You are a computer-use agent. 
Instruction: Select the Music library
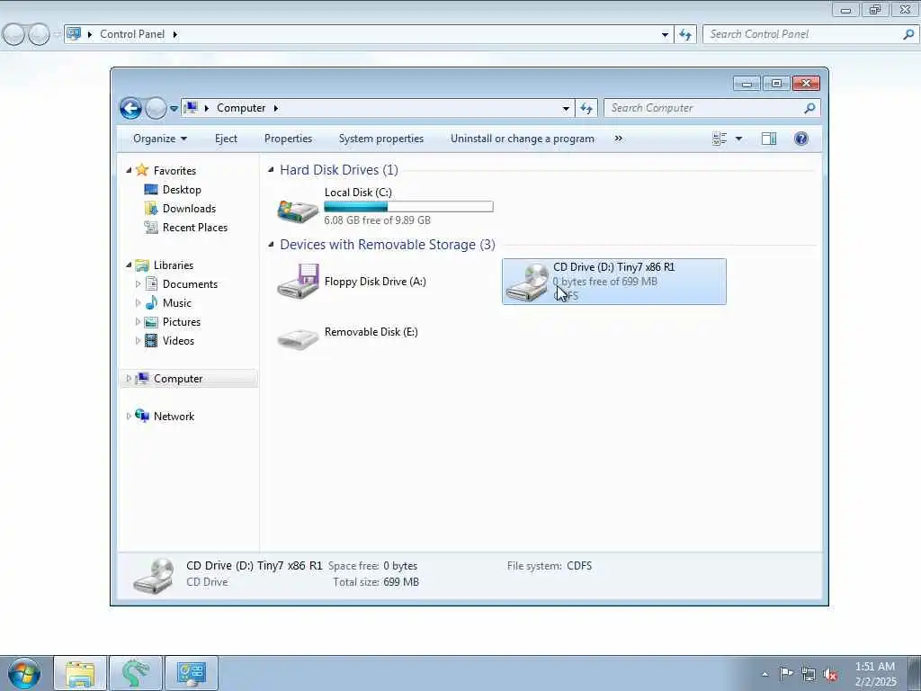[177, 303]
